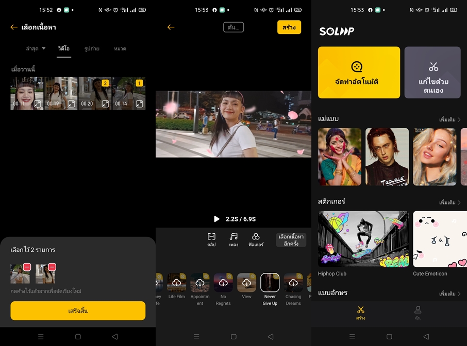
Task: Download the Life Film template
Action: [x=176, y=283]
